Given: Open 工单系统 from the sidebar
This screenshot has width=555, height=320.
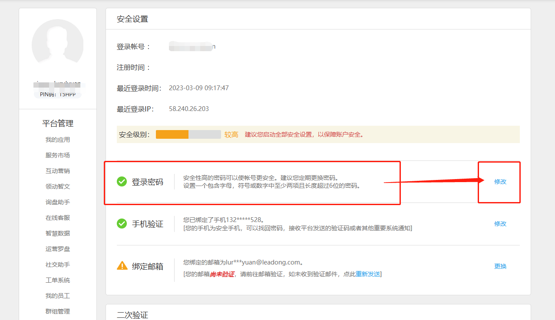Looking at the screenshot, I should click(57, 280).
